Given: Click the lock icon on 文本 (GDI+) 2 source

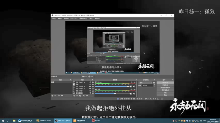Looking at the screenshot, I should pyautogui.click(x=93, y=89).
